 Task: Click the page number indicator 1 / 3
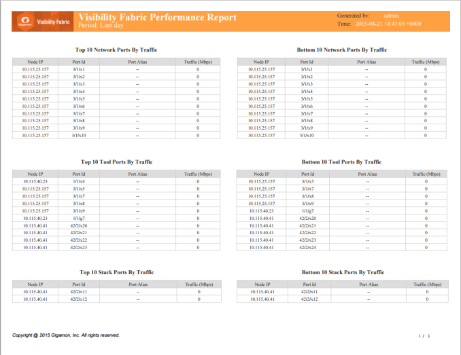[x=424, y=335]
